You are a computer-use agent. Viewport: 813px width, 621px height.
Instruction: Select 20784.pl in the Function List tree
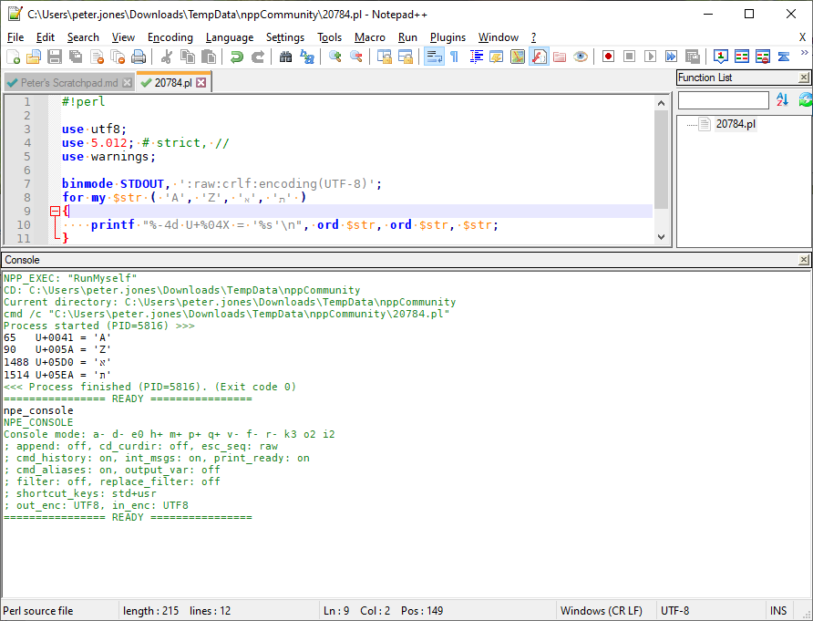tap(736, 124)
